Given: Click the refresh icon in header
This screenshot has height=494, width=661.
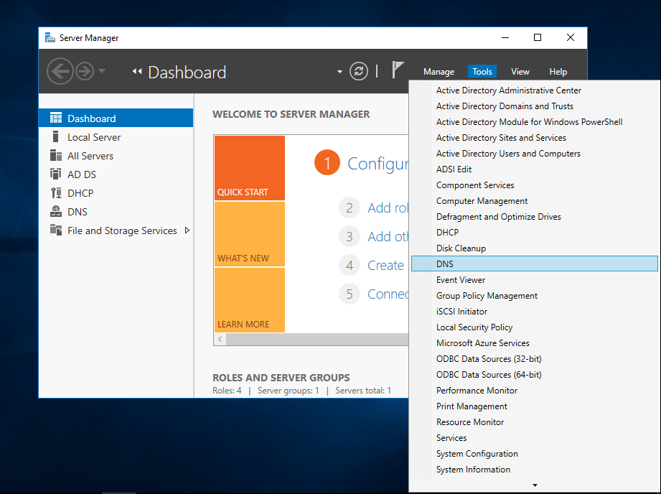Looking at the screenshot, I should pos(359,71).
